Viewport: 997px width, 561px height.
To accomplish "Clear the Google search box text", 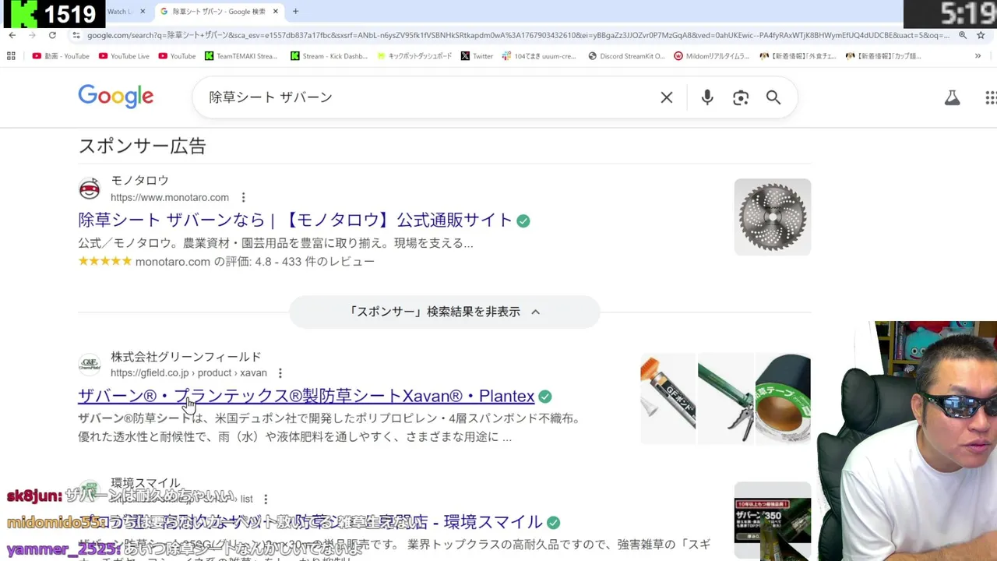I will click(667, 97).
